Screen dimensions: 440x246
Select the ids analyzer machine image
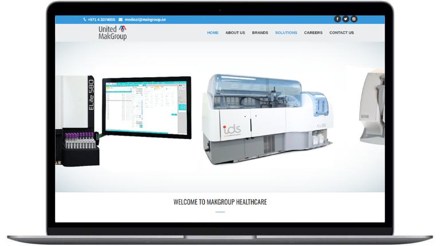268,119
